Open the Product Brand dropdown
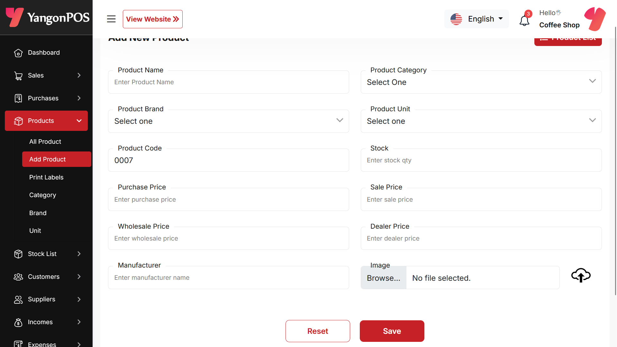Screen dimensions: 617x347 click(228, 121)
